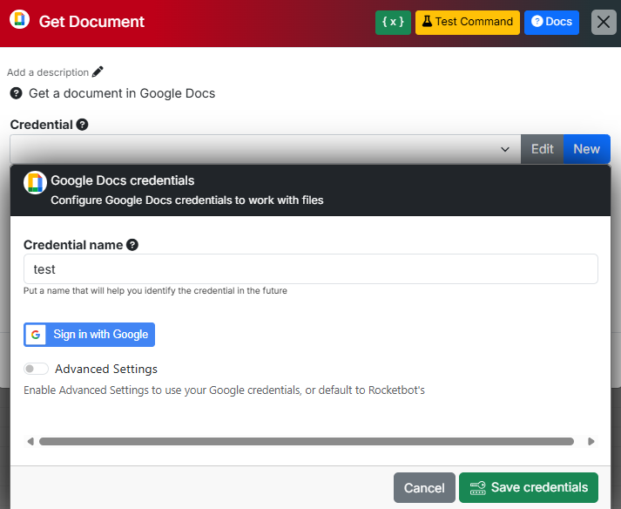Click the variables {x} button
This screenshot has width=621, height=509.
(x=393, y=22)
